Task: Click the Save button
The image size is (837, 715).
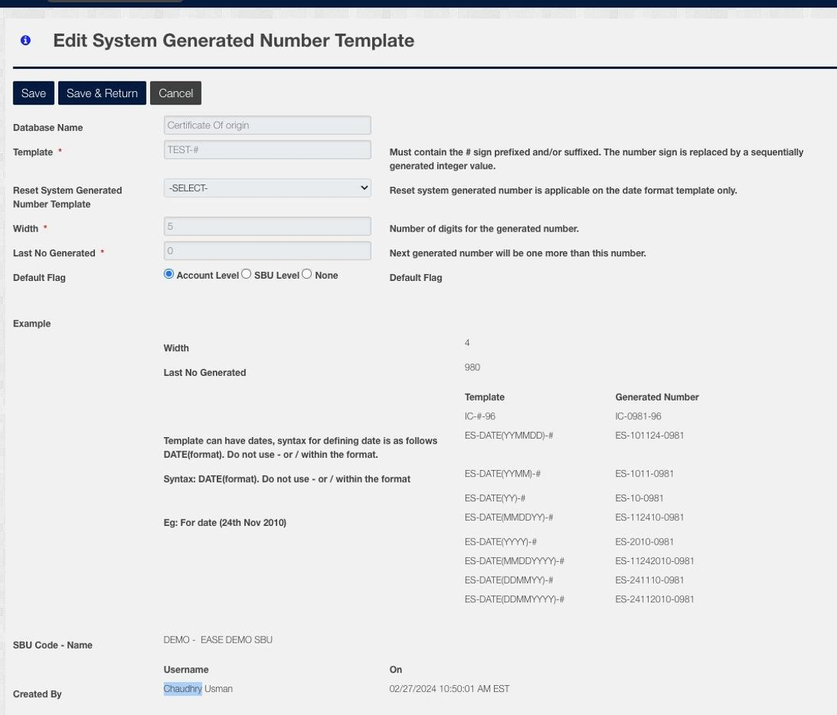Action: coord(34,93)
